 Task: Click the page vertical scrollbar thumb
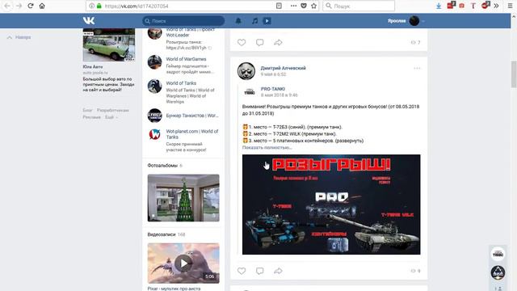point(514,74)
